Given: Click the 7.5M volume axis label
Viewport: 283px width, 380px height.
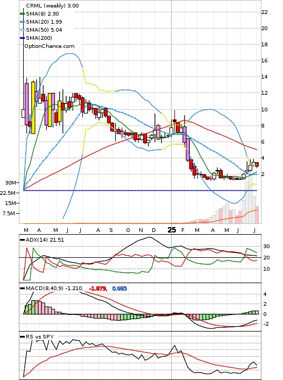Looking at the screenshot, I should coord(9,213).
